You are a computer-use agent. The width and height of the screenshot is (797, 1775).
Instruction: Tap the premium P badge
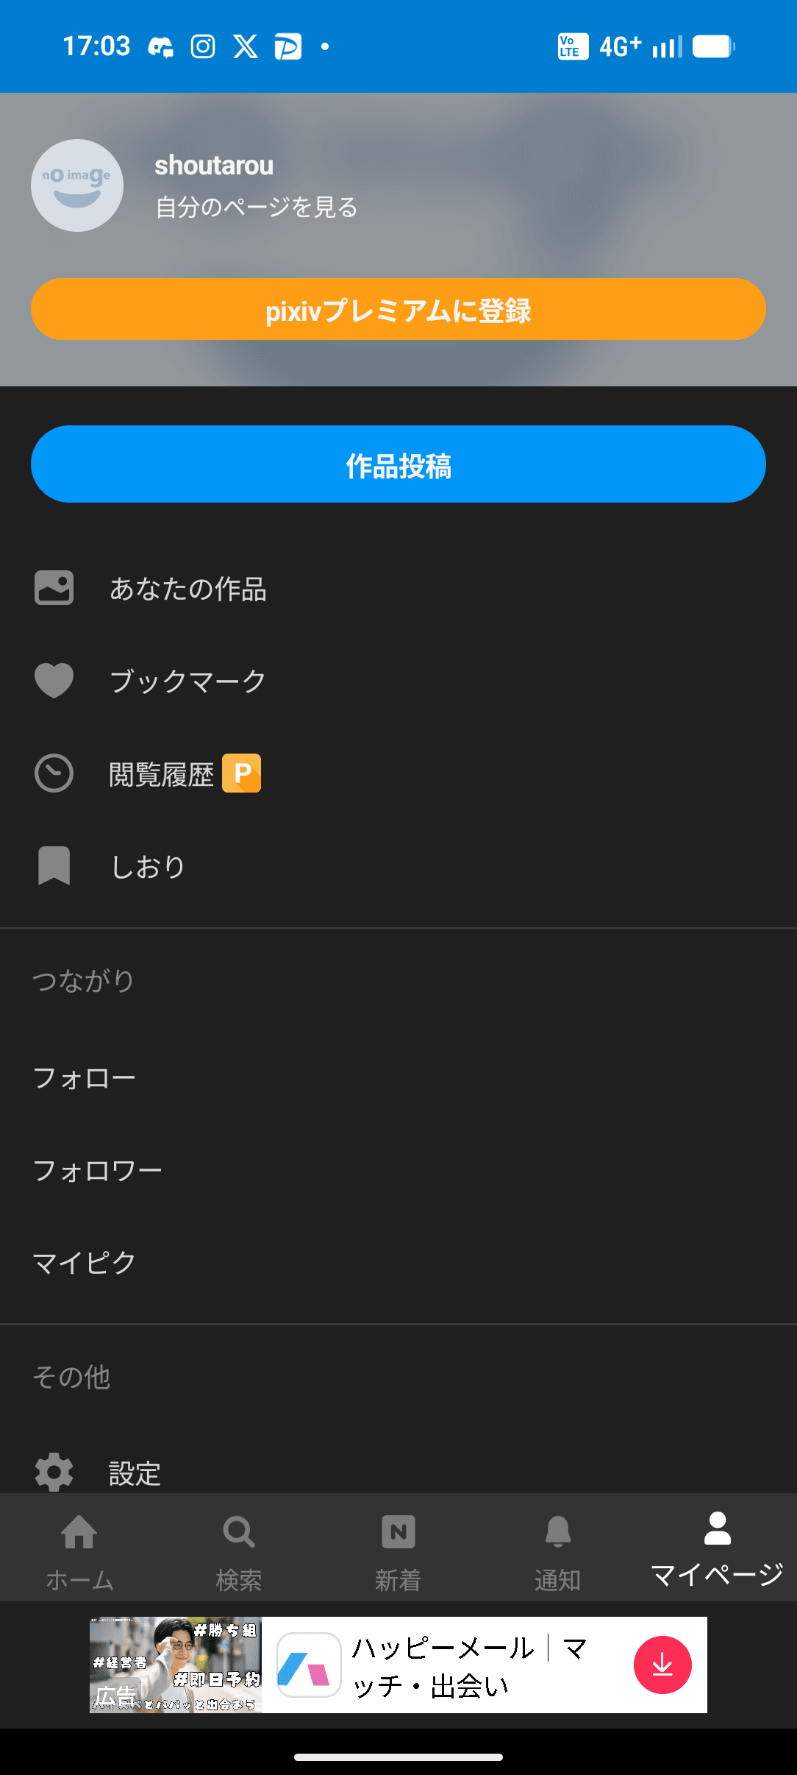[x=242, y=773]
